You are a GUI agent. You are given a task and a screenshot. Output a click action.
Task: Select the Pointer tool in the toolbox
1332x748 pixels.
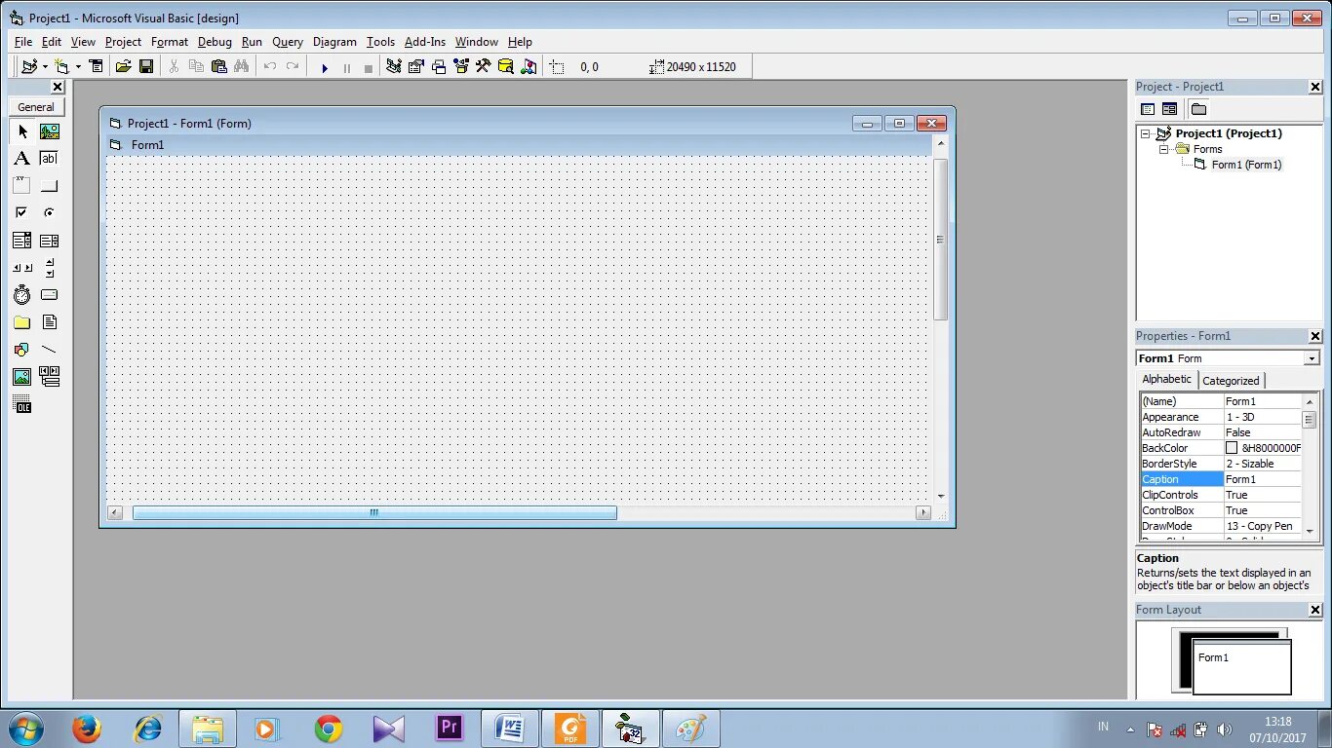tap(22, 131)
